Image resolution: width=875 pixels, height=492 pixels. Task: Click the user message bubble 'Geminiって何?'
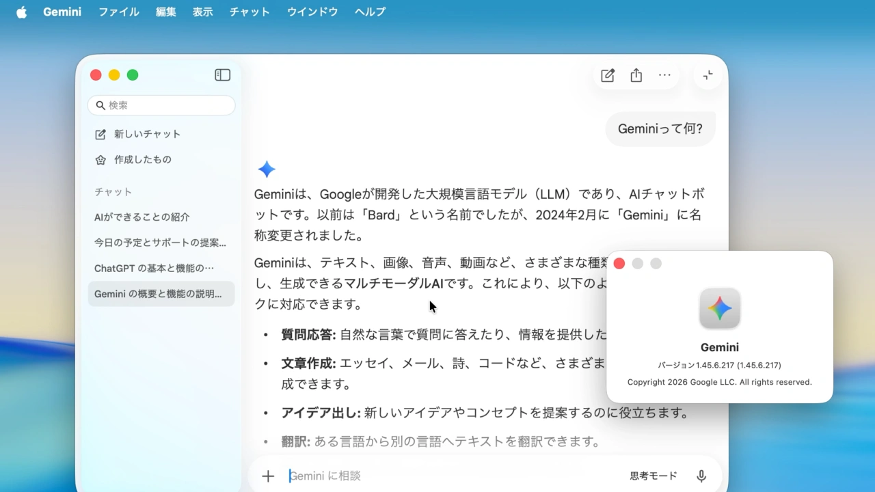tap(660, 128)
